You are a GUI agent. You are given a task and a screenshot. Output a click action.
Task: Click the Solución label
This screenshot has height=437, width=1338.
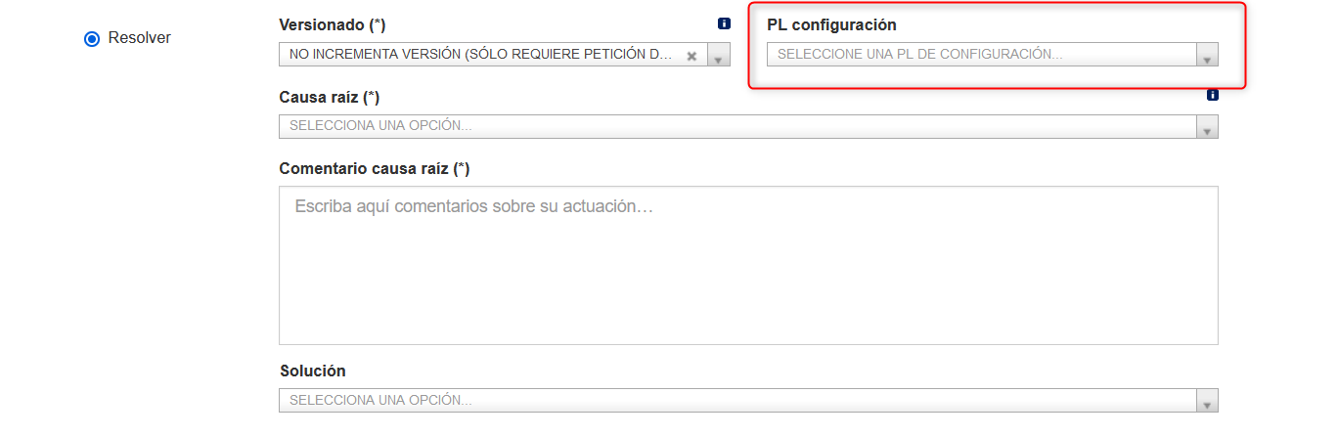[312, 371]
